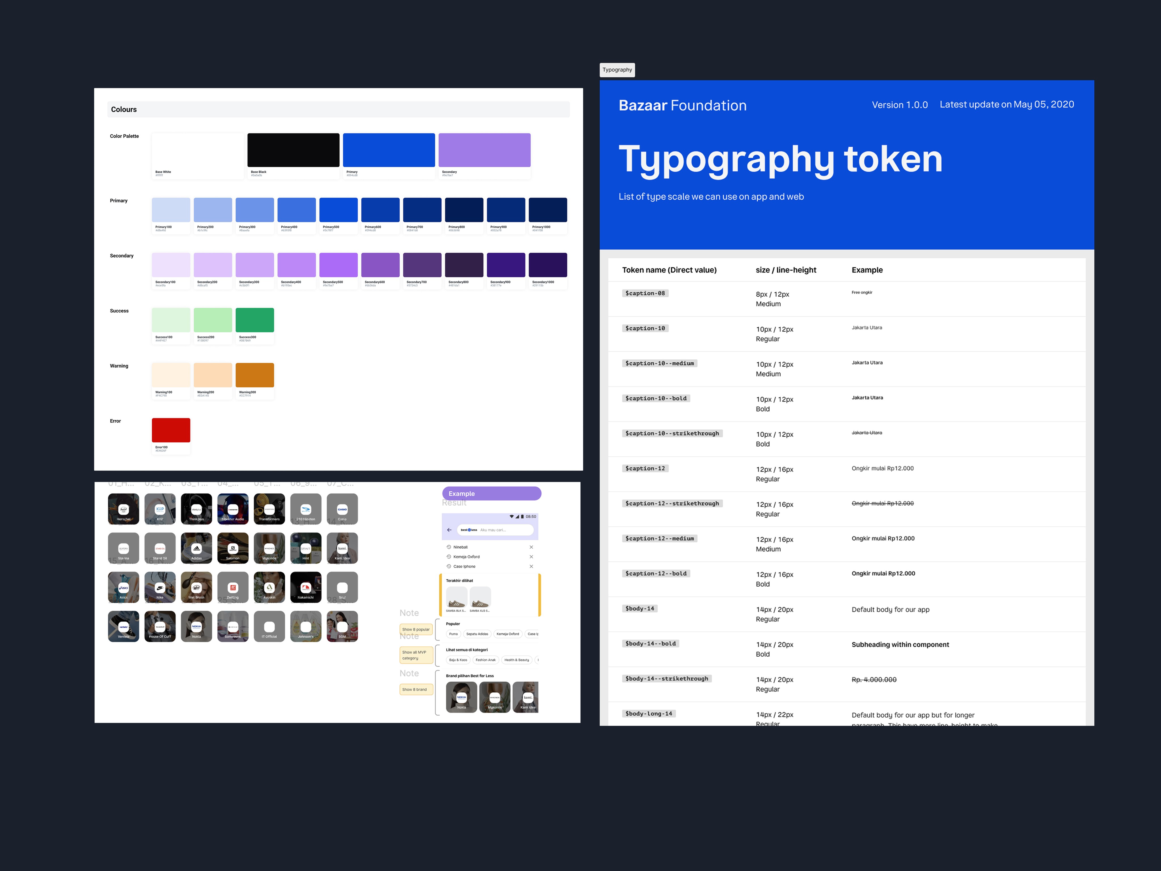
Task: Select the Puma chip under Populer
Action: (x=454, y=634)
